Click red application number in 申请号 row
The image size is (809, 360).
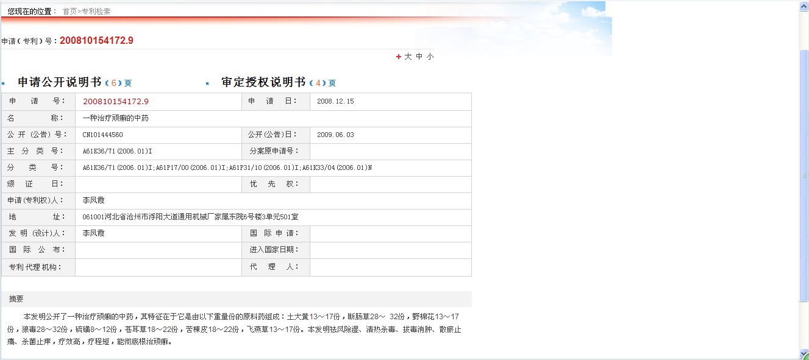tap(116, 101)
